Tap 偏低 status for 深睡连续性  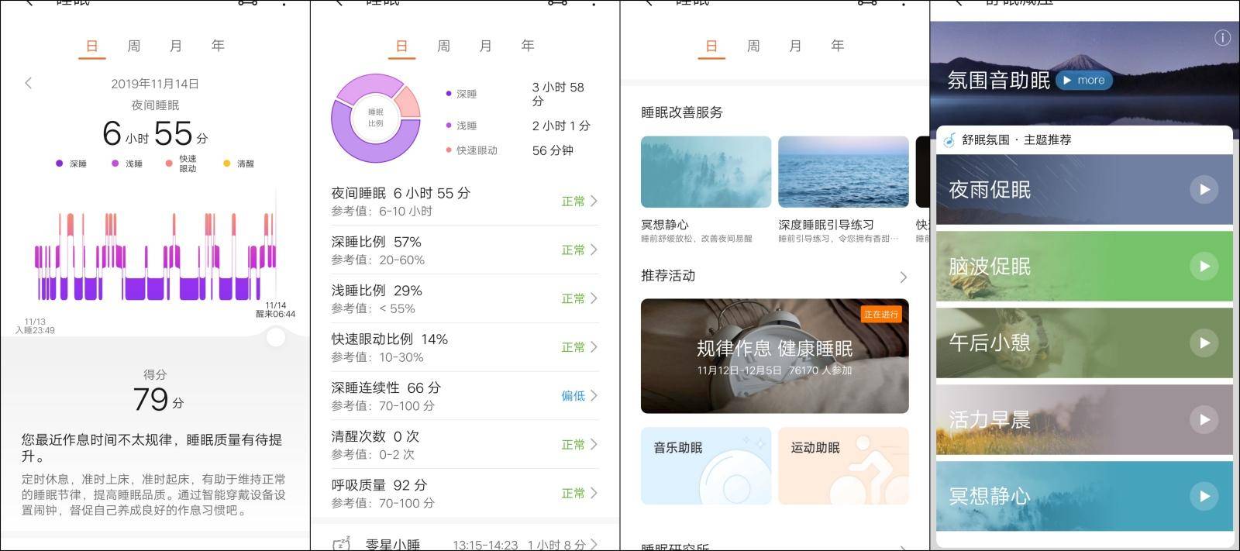(x=573, y=396)
